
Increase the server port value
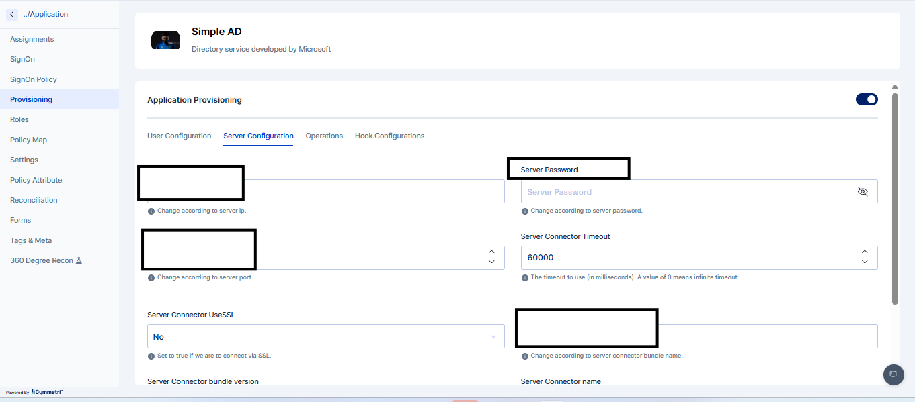coord(491,252)
